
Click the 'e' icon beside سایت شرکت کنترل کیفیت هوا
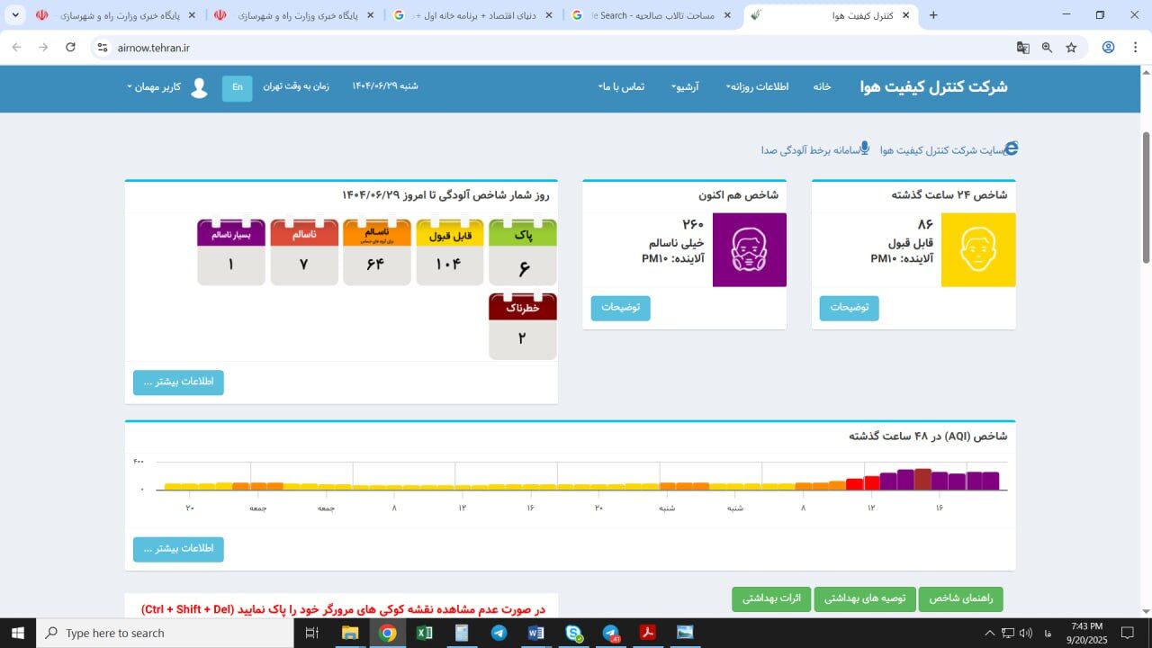(x=1011, y=148)
